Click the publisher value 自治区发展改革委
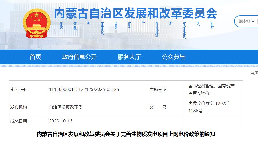Viewport: 258px width, 143px height. pyautogui.click(x=66, y=107)
